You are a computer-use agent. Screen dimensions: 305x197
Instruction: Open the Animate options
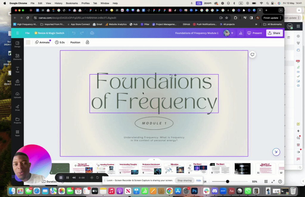click(43, 42)
